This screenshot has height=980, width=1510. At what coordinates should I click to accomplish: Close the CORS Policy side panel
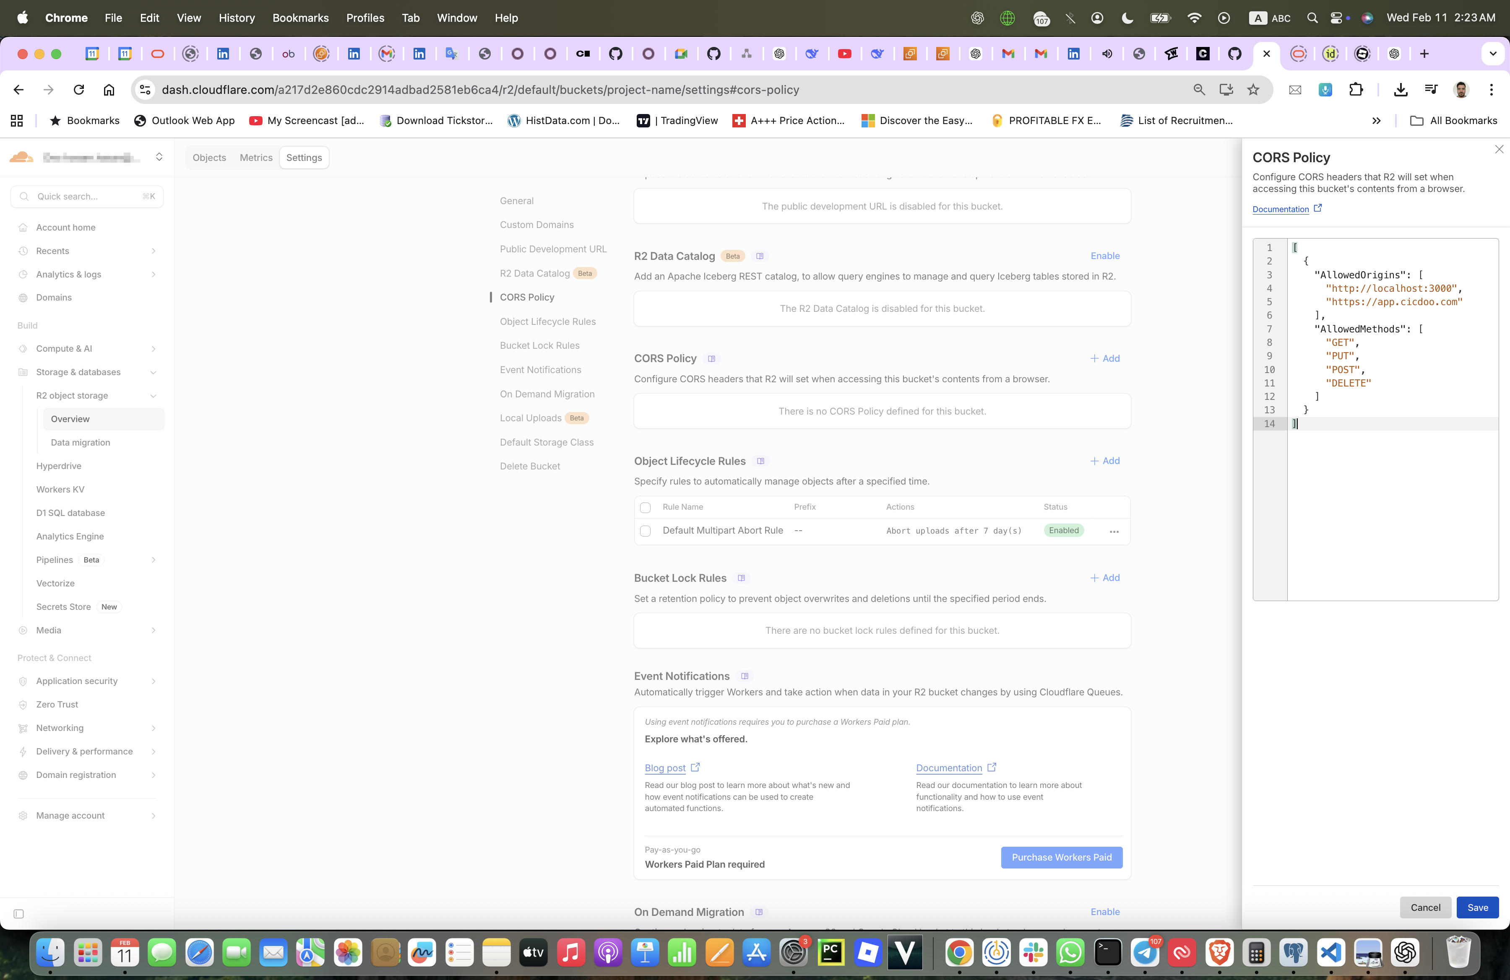1499,150
